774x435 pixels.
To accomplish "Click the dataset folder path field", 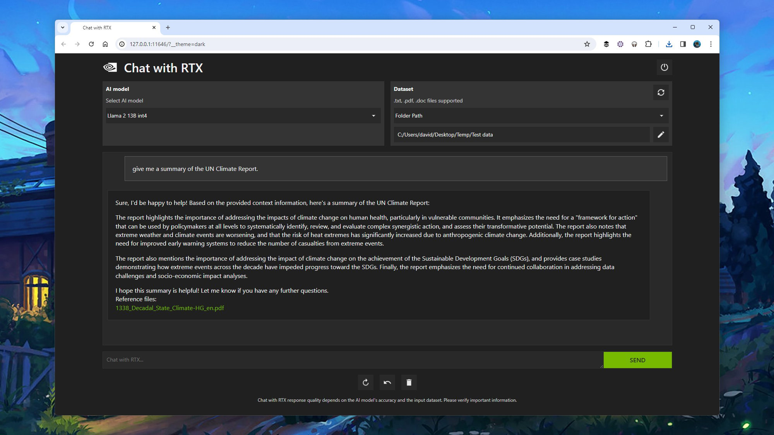I will [521, 135].
